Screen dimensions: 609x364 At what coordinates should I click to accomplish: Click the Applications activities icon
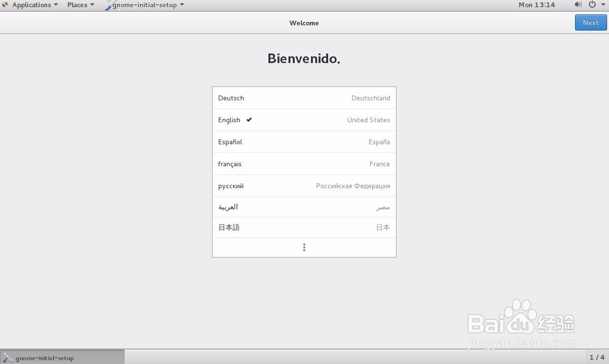point(5,5)
